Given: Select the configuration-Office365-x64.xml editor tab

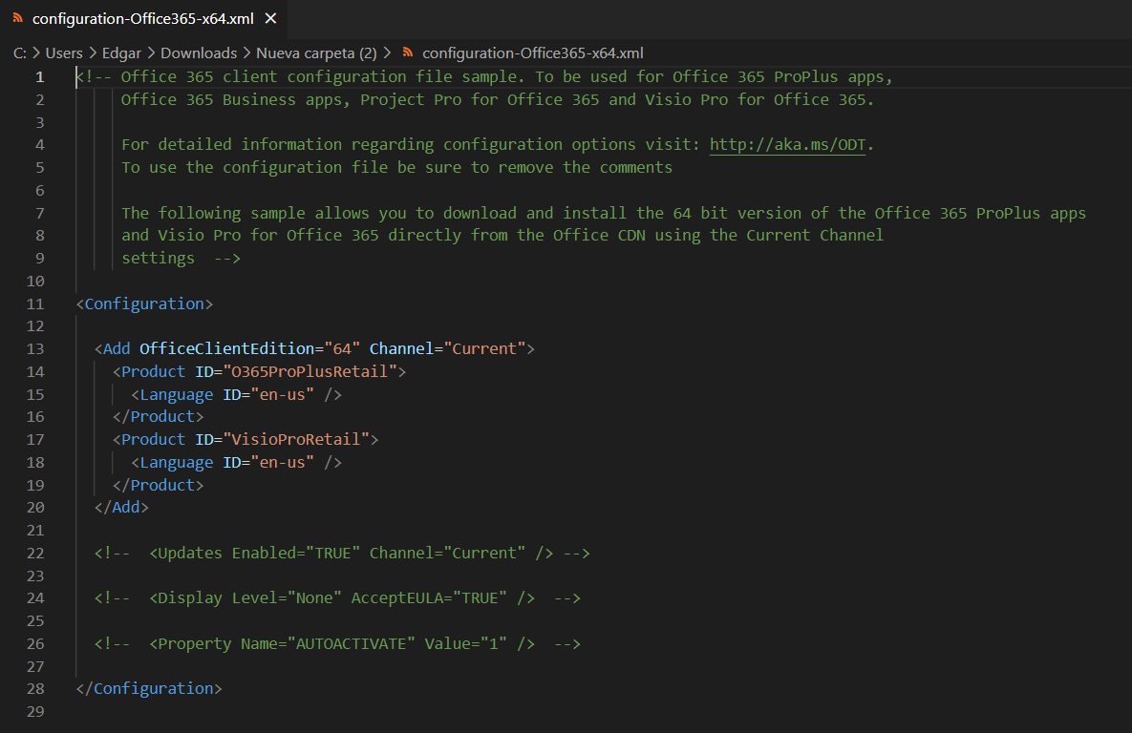Looking at the screenshot, I should click(143, 19).
